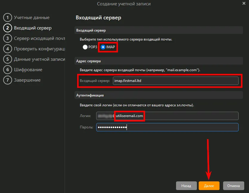Focus the Входящий сервер address field

tap(175, 81)
